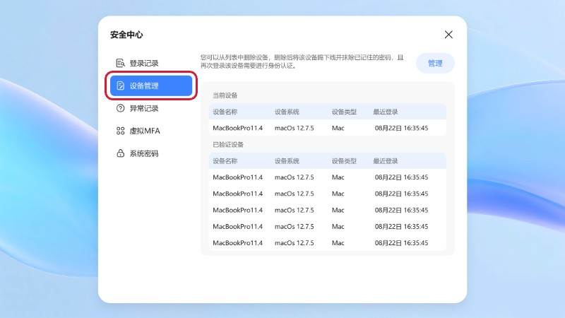Click 设备类型 header under 当前设备
Viewport: 565px width, 318px height.
pyautogui.click(x=344, y=112)
